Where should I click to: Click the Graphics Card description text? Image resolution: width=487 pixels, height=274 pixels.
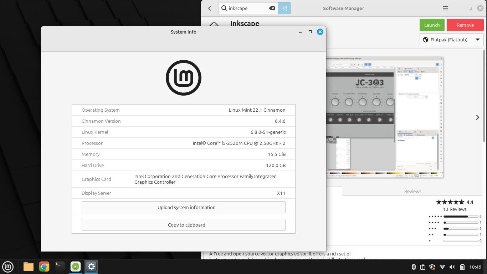click(x=205, y=179)
